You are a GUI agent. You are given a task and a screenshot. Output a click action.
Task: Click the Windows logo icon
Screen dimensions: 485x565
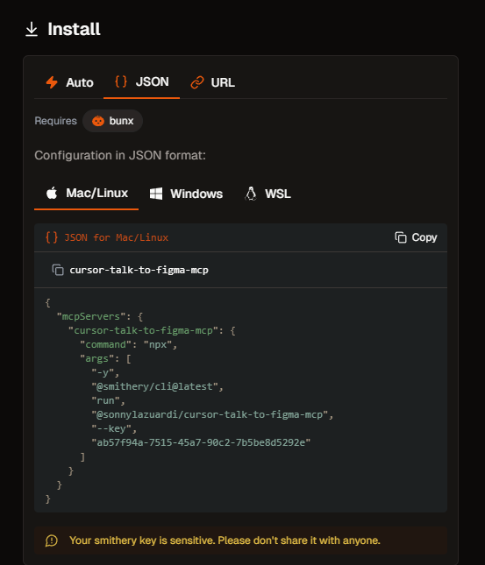[x=156, y=194]
